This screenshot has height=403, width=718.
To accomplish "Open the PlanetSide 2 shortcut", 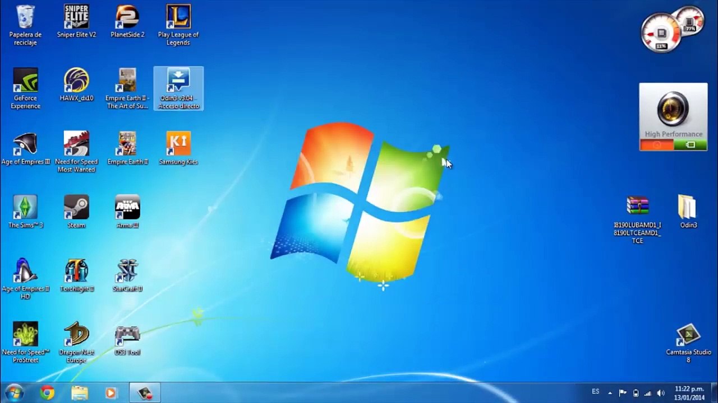I will click(x=127, y=22).
